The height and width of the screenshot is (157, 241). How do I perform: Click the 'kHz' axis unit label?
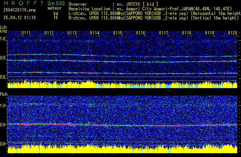pyautogui.click(x=3, y=31)
